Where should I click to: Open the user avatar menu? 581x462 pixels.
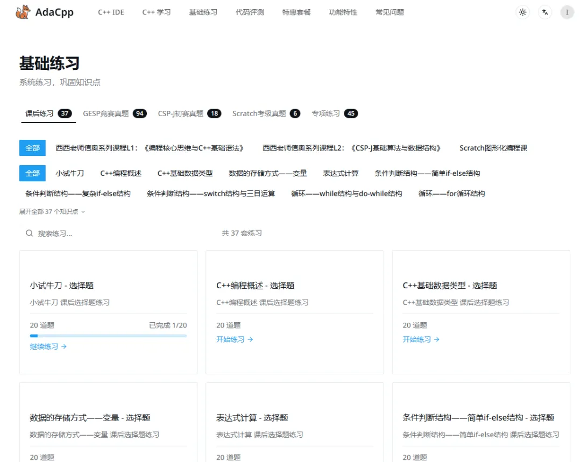(567, 12)
